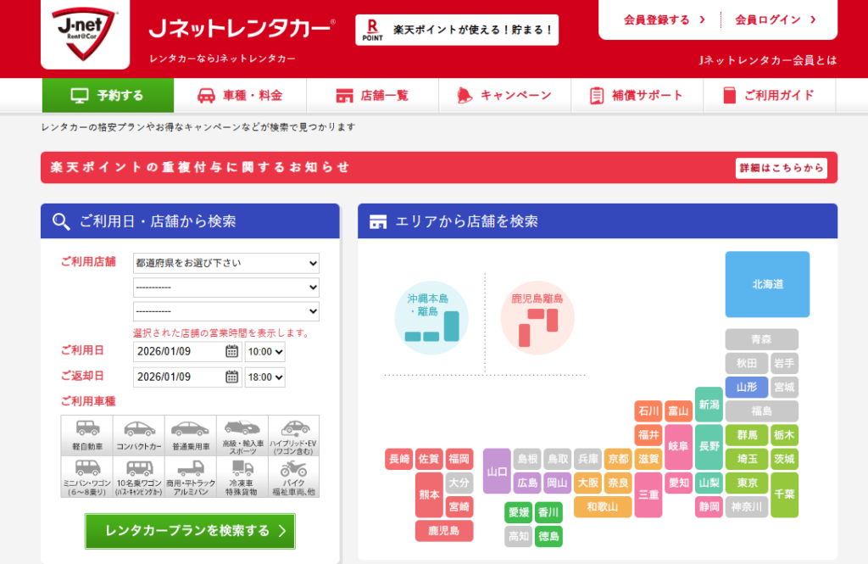
Task: Click the 詳細はこちらから notice button
Action: pyautogui.click(x=781, y=168)
